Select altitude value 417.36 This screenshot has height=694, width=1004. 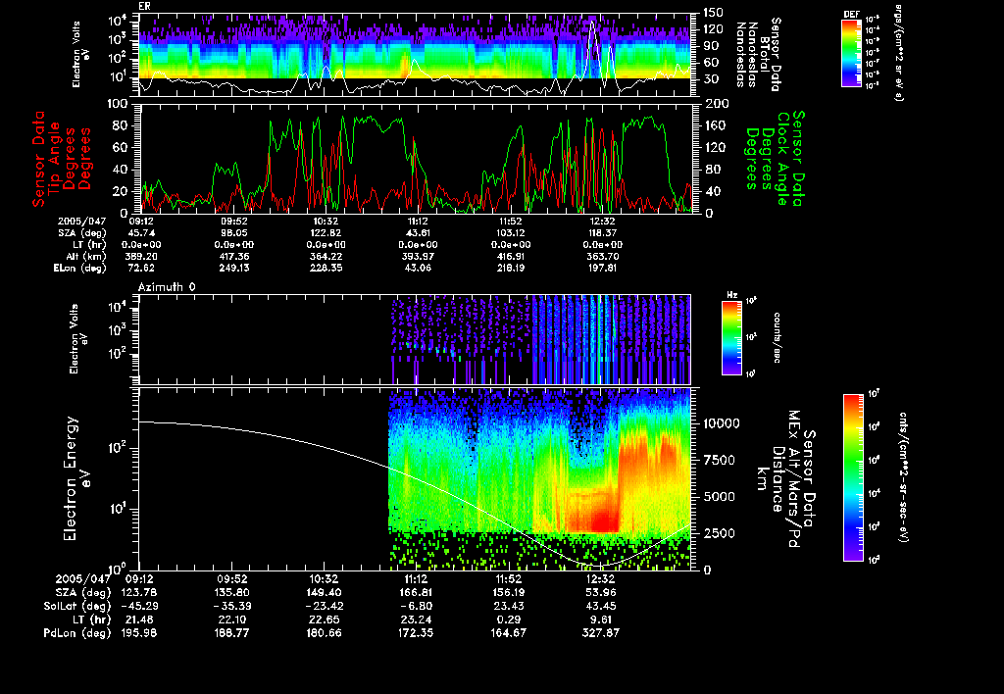point(233,256)
